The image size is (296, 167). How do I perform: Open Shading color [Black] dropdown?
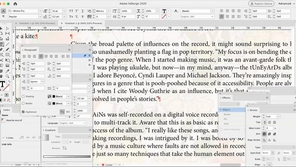click(x=68, y=96)
